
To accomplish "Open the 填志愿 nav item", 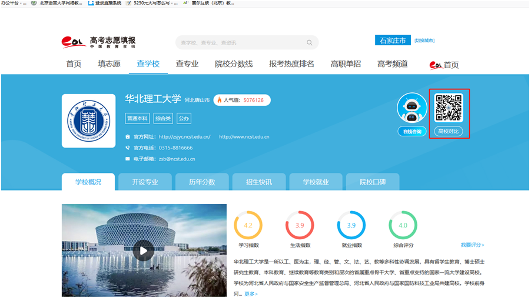I will pos(109,64).
